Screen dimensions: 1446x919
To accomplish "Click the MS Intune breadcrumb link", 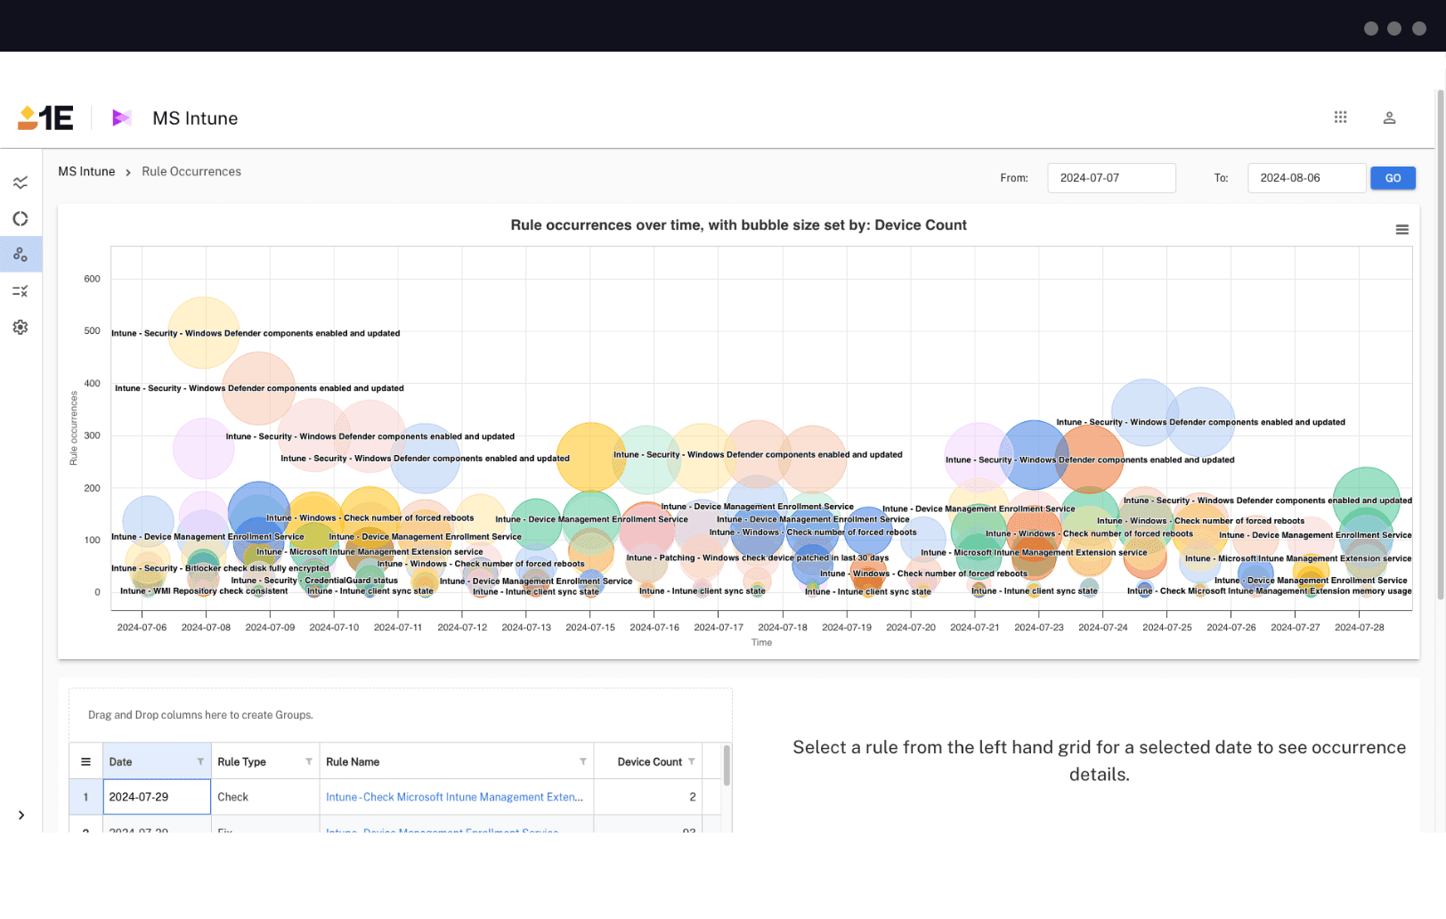I will pos(86,172).
